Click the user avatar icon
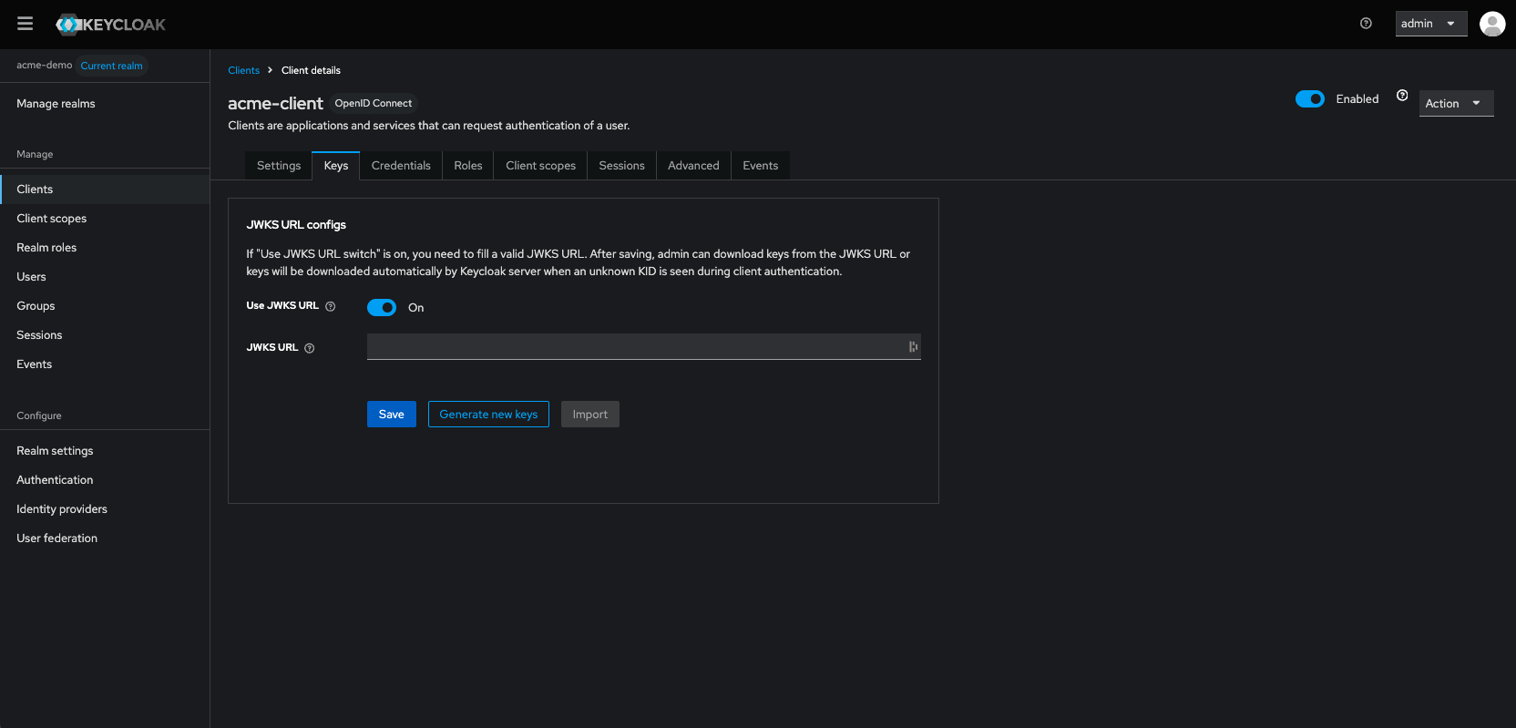1516x728 pixels. tap(1492, 24)
